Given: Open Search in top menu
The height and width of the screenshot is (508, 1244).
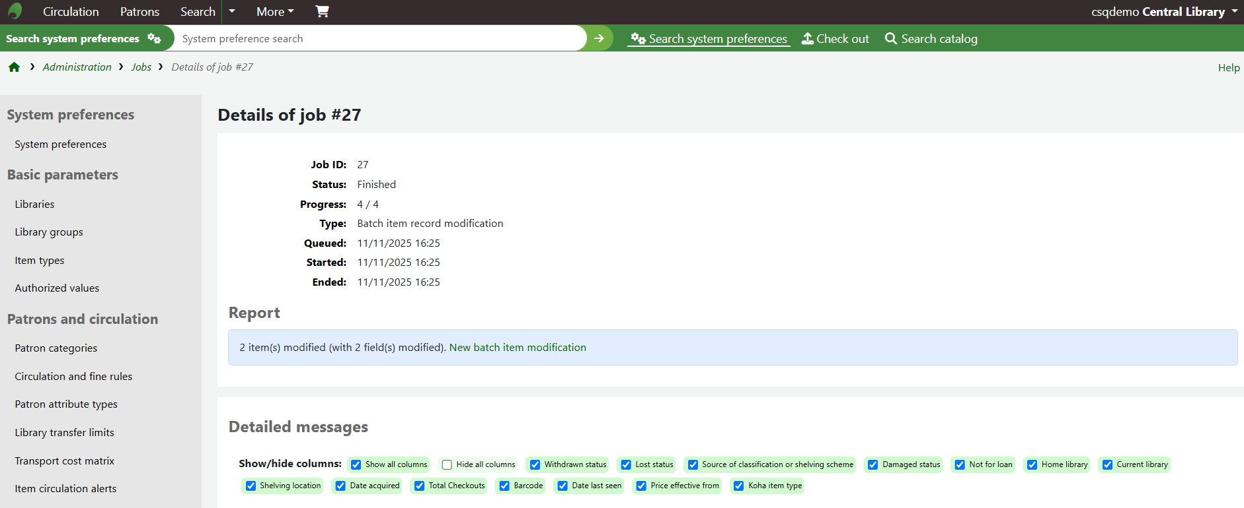Looking at the screenshot, I should 198,11.
